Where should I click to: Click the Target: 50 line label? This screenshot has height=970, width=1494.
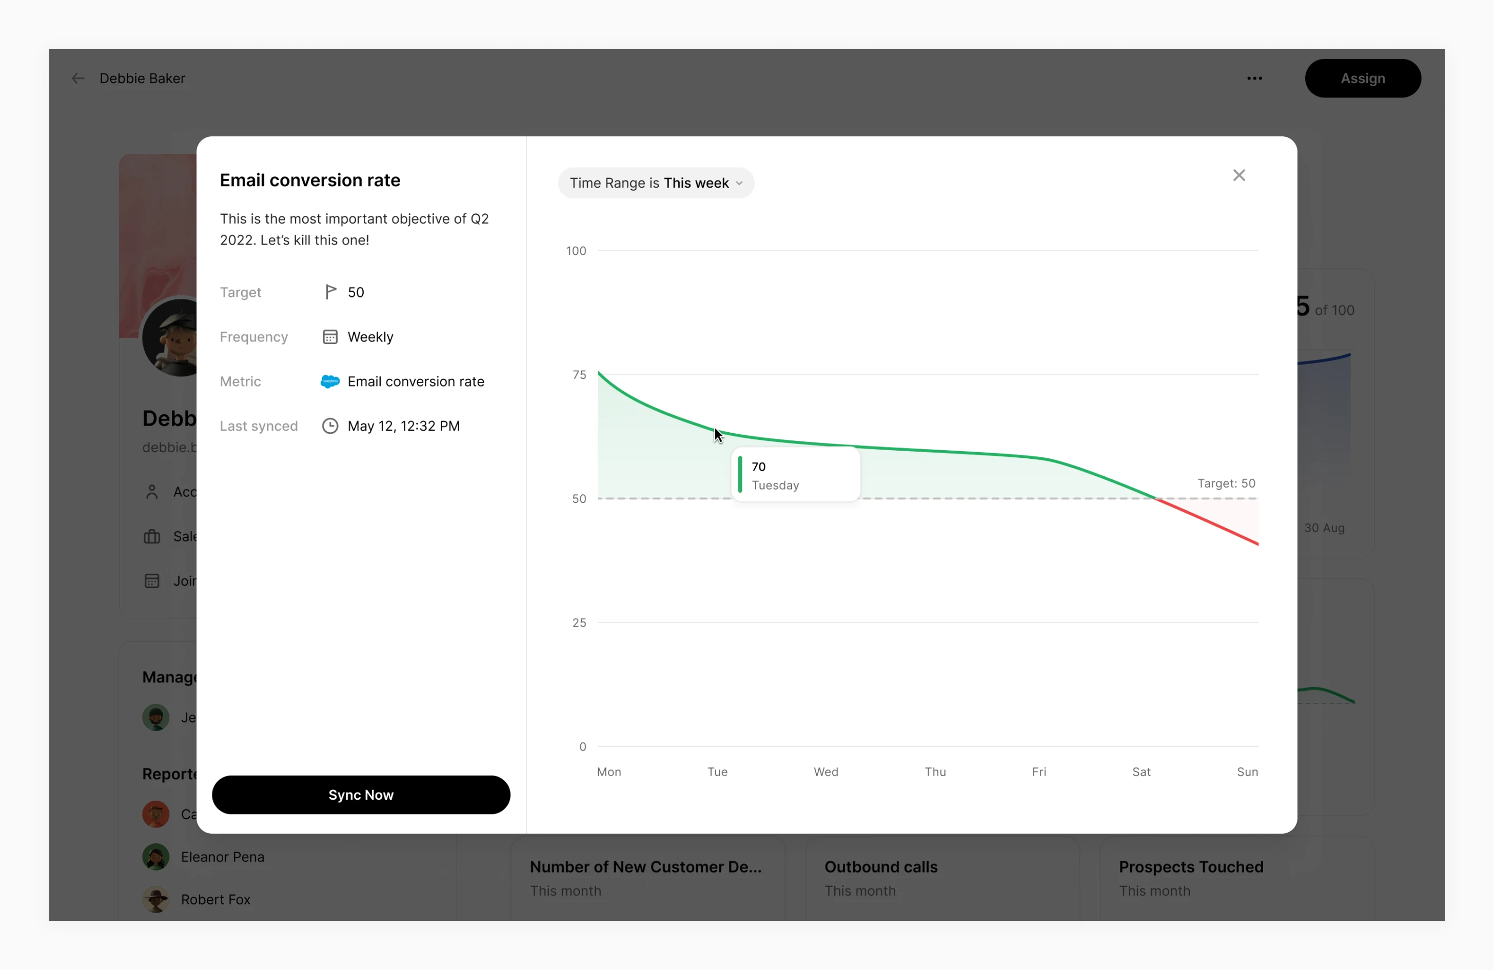[1226, 483]
